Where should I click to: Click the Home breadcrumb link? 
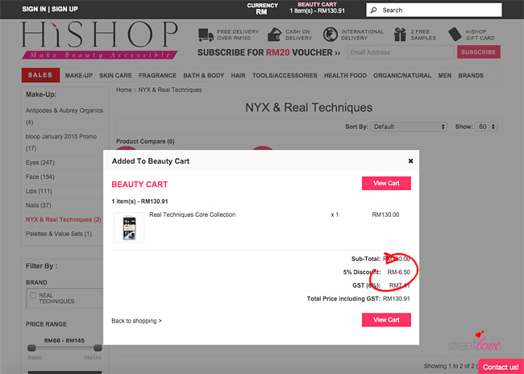123,89
